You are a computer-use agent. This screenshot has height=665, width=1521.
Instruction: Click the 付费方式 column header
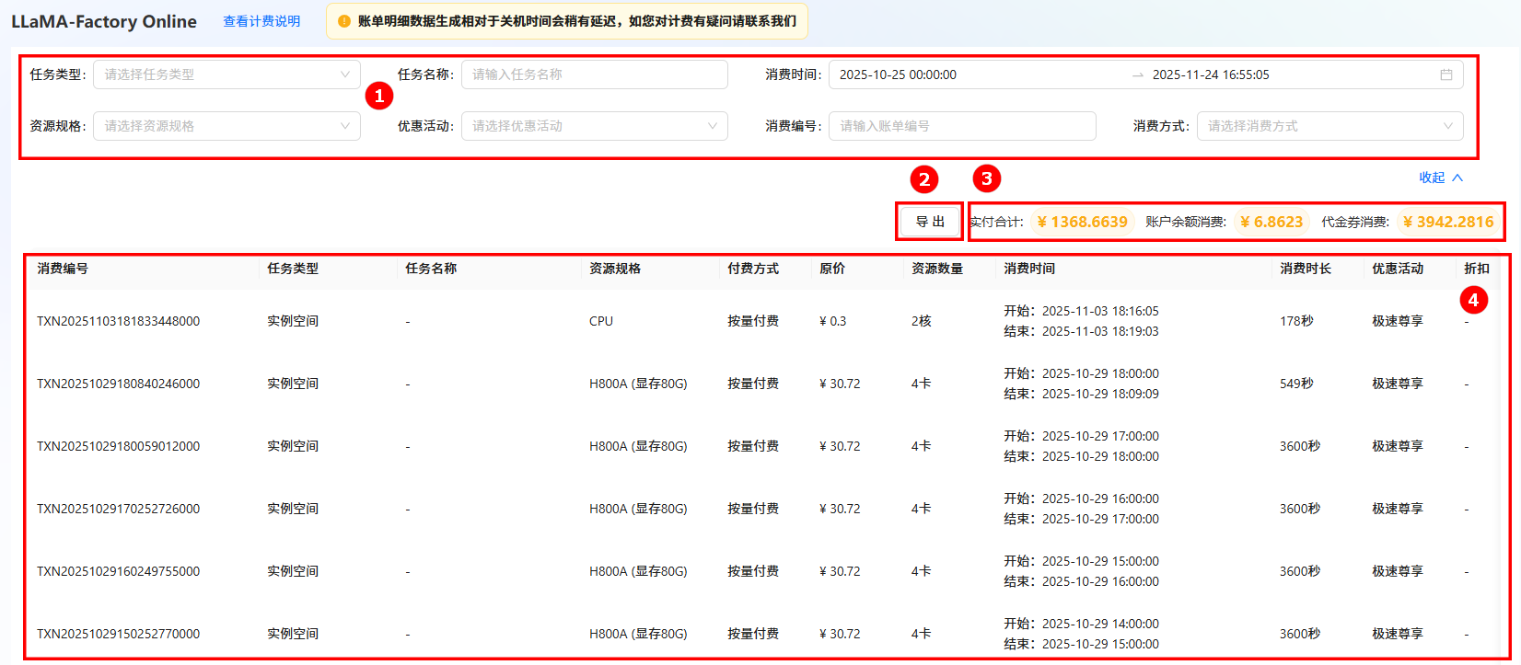click(x=753, y=269)
